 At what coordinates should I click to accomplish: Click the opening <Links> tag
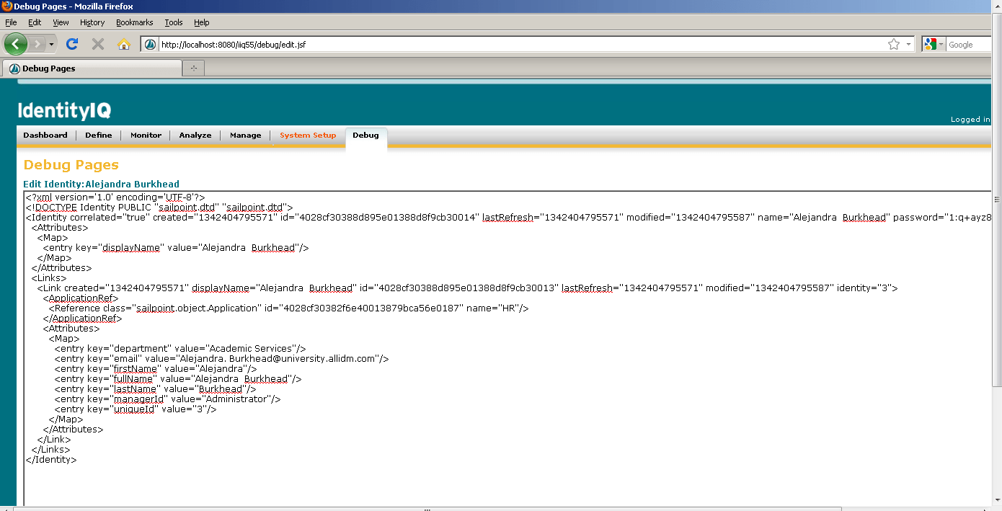click(49, 277)
